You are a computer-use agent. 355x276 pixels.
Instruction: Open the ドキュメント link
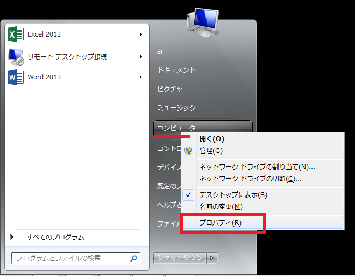(176, 70)
